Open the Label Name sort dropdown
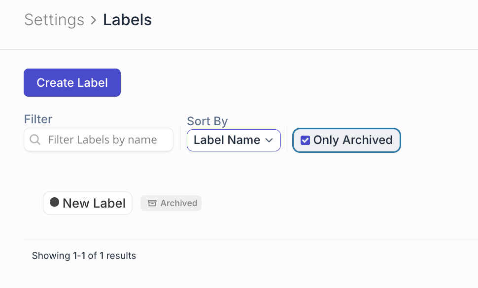Image resolution: width=478 pixels, height=288 pixels. point(233,140)
